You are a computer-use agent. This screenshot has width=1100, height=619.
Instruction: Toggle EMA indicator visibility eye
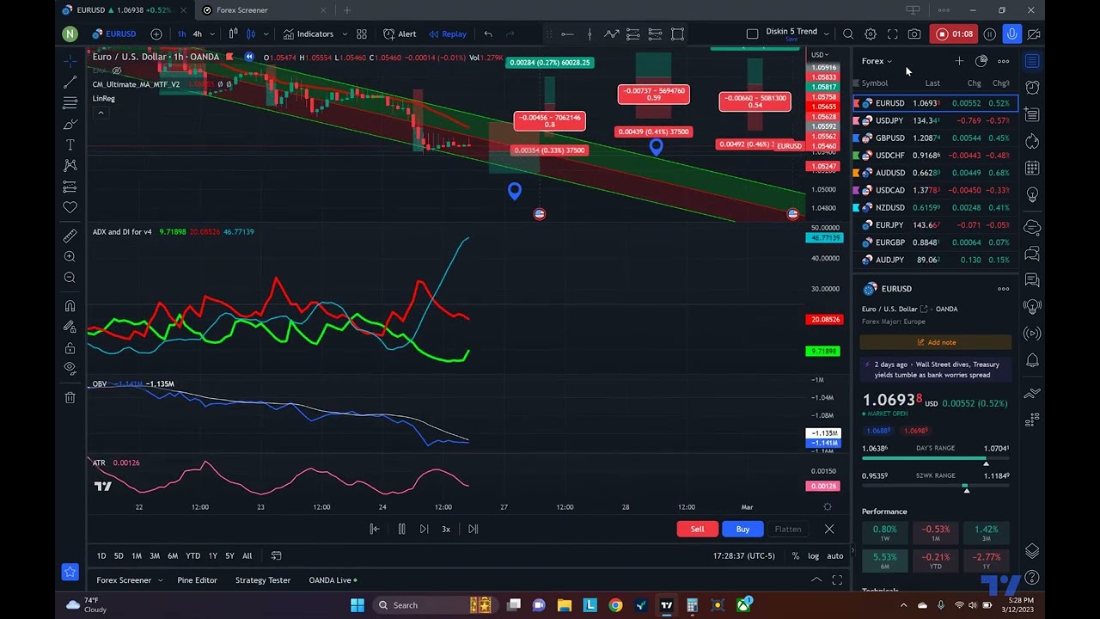tap(117, 71)
